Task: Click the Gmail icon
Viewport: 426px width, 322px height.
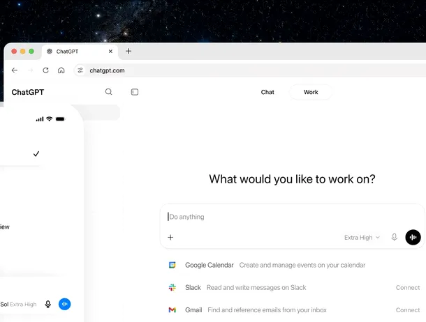Action: [x=172, y=309]
